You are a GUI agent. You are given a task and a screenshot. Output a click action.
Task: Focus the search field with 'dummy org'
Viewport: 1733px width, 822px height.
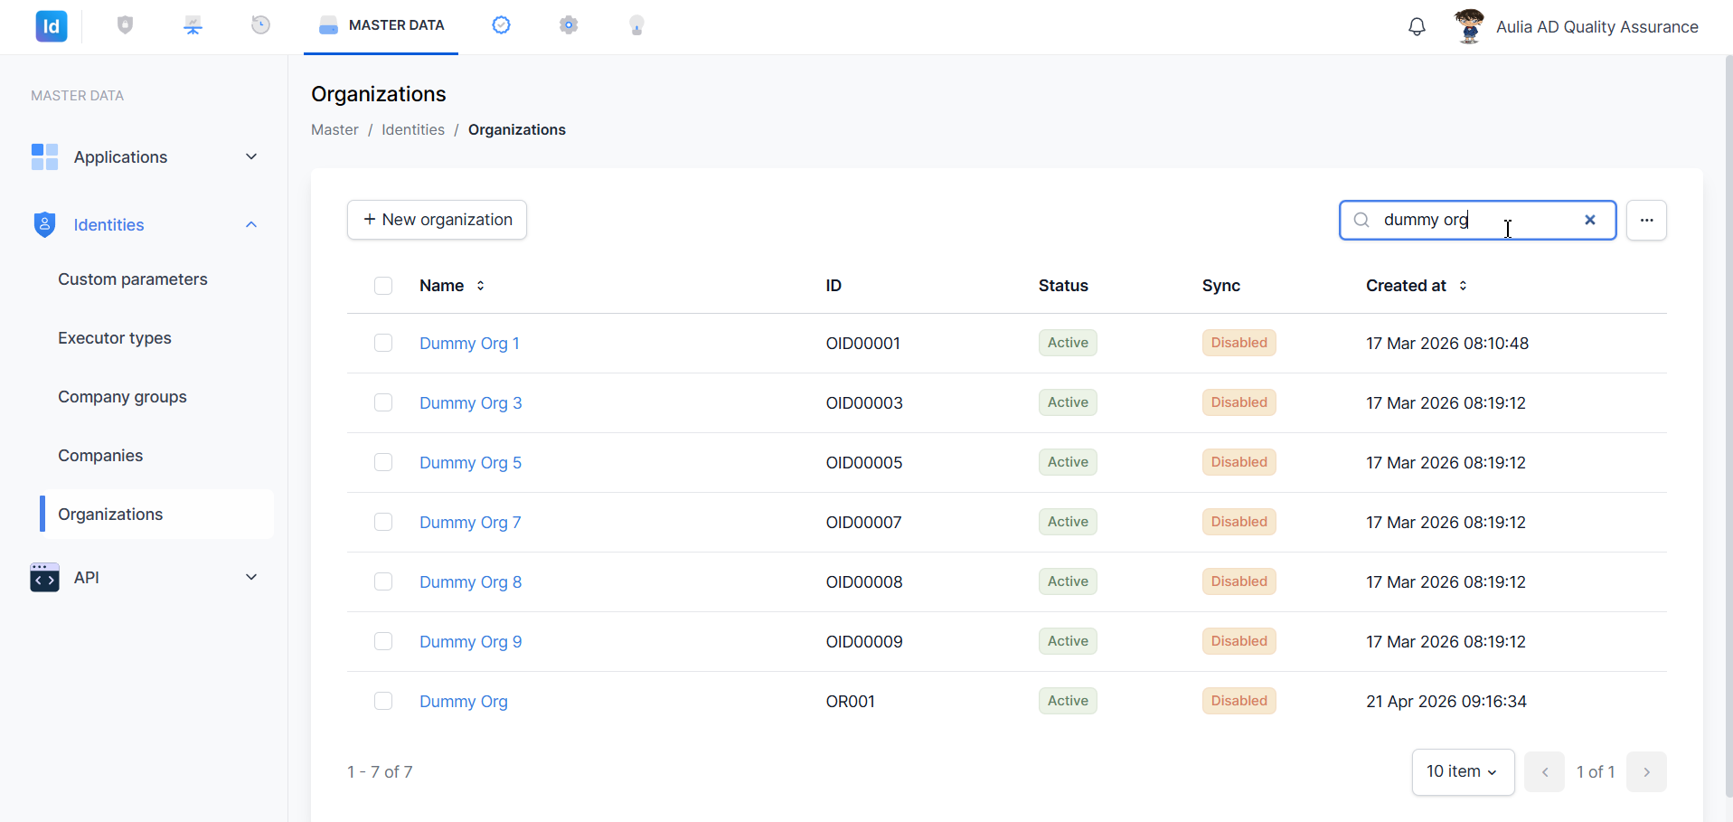[1478, 220]
